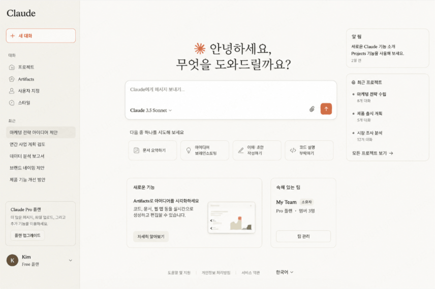The image size is (435, 289).
Task: Click the 새로운 Claude 기능 소개 notification
Action: 373,47
